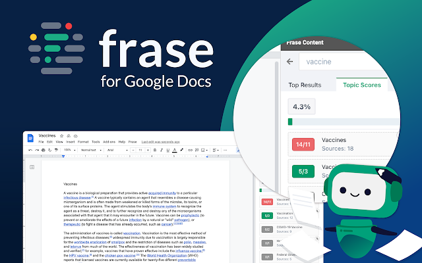Image resolution: width=422 pixels, height=263 pixels.
Task: Follow the 'acquired immunity' link
Action: coord(162,193)
